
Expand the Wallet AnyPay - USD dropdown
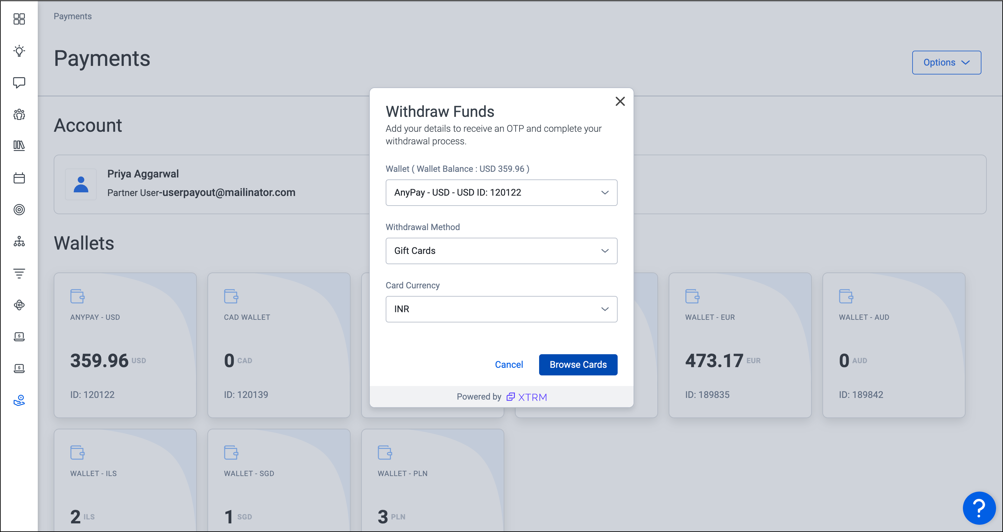click(x=502, y=192)
